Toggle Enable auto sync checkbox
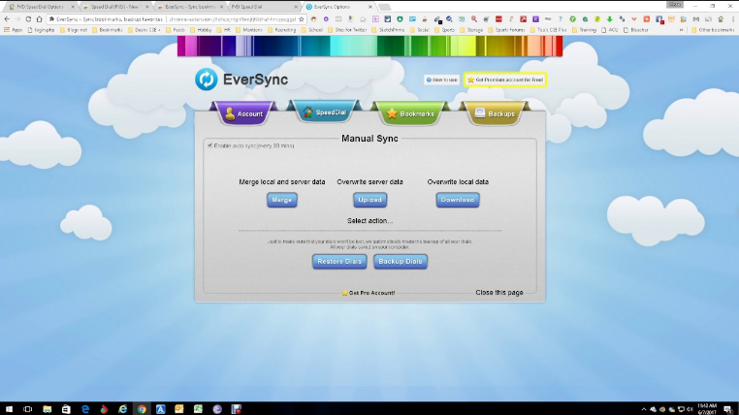Screen dimensions: 739x415 pos(210,145)
